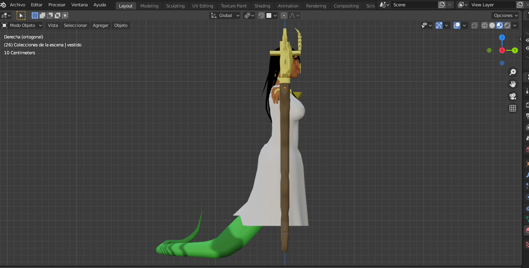This screenshot has height=268, width=529.
Task: Click the Agregar menu button
Action: click(100, 25)
